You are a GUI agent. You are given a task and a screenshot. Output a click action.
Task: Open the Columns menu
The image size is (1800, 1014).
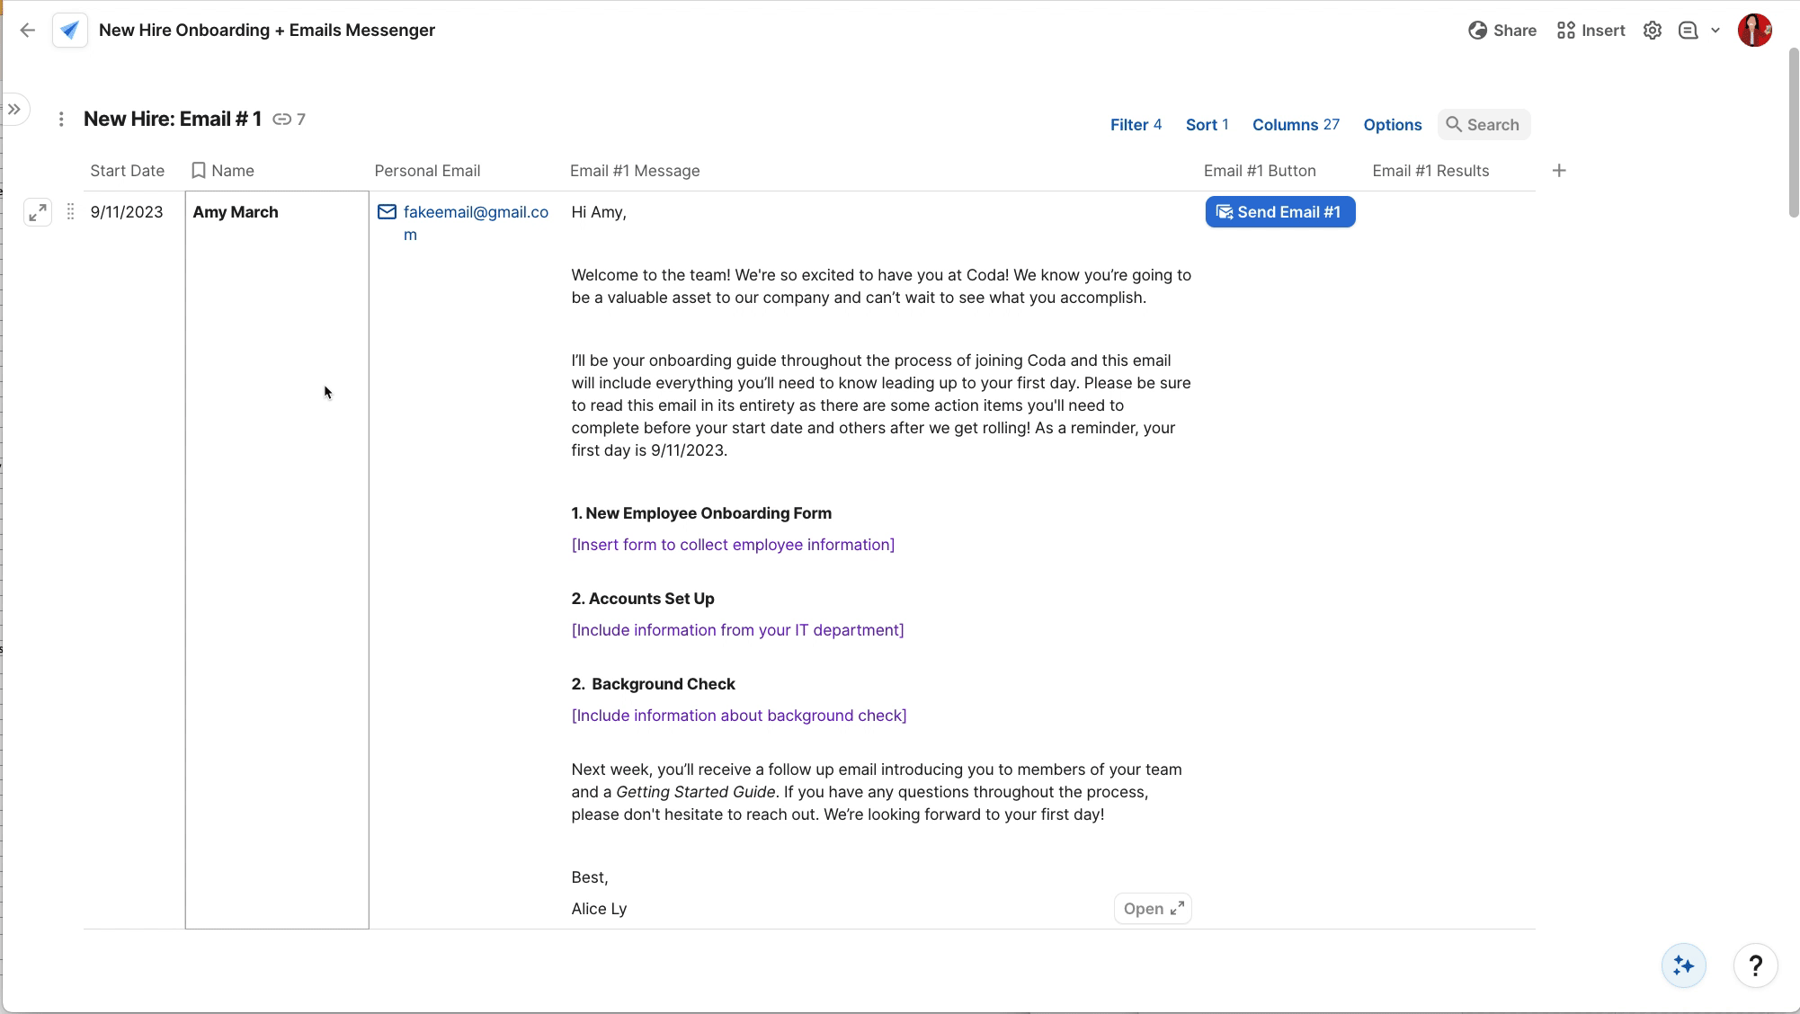1296,125
